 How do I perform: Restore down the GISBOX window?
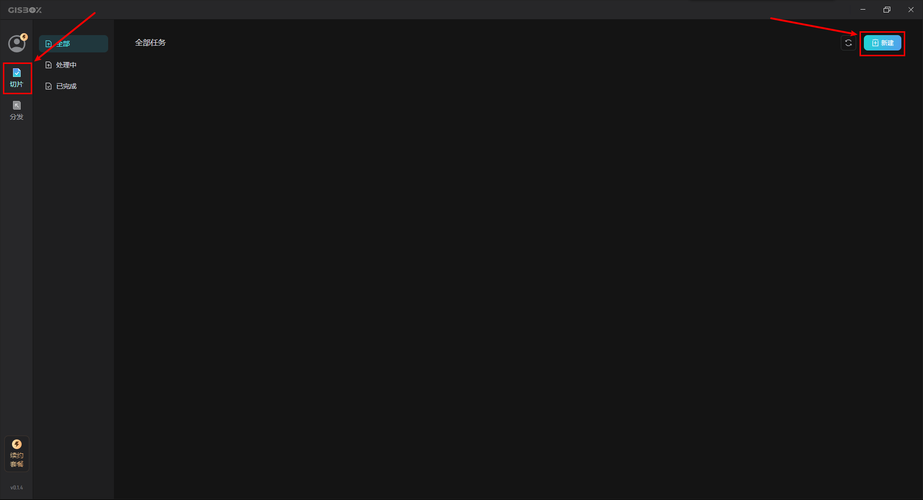point(887,10)
